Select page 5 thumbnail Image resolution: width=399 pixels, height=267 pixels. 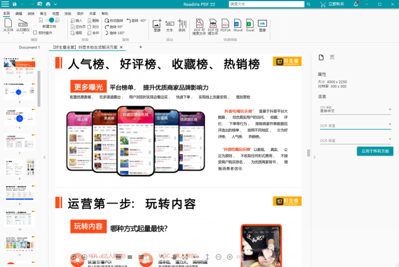19,91
